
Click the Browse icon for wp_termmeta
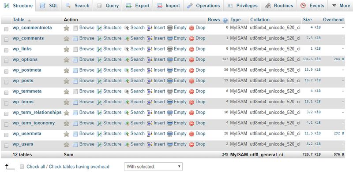pos(75,91)
